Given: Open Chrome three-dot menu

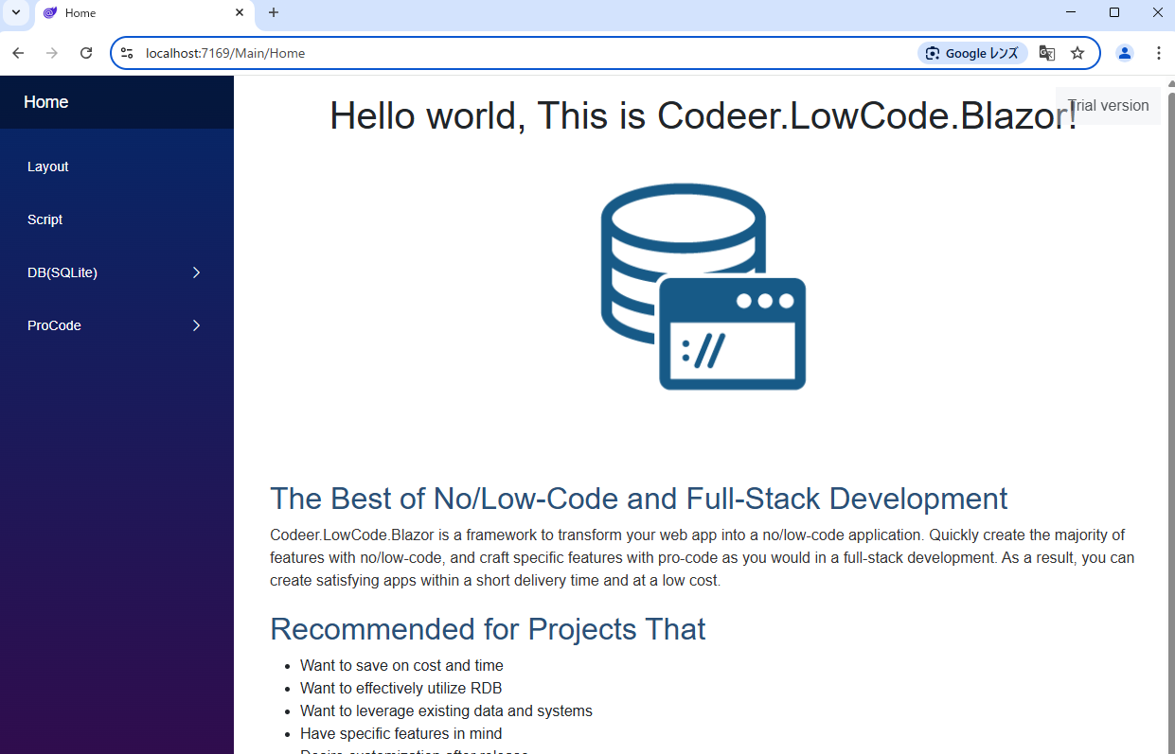Looking at the screenshot, I should pyautogui.click(x=1159, y=53).
